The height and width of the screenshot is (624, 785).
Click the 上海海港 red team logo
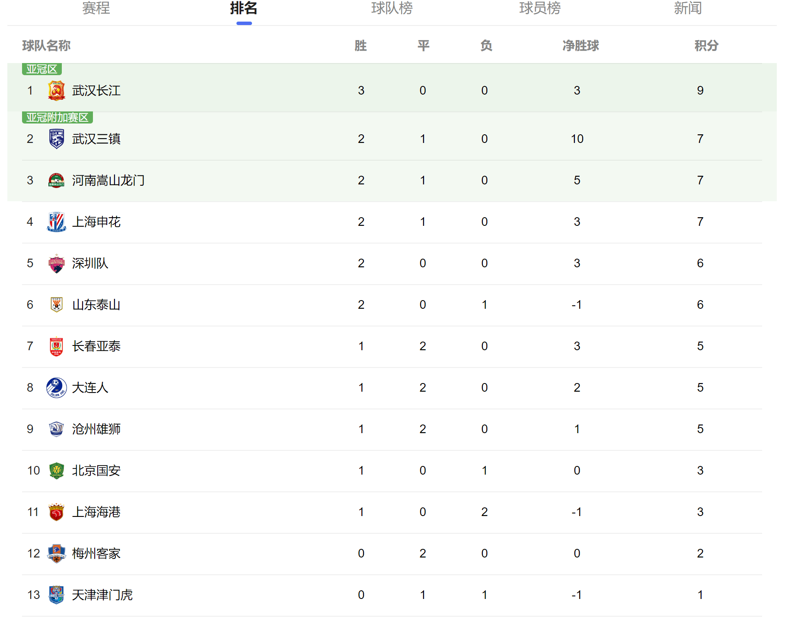click(56, 512)
